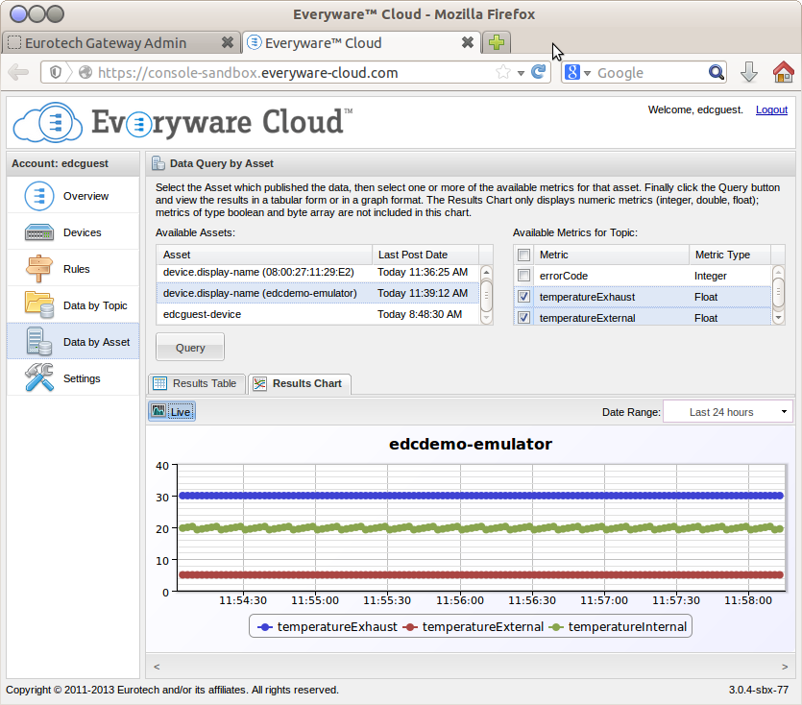Click the Google search magnifier icon
The width and height of the screenshot is (802, 705).
pyautogui.click(x=717, y=72)
